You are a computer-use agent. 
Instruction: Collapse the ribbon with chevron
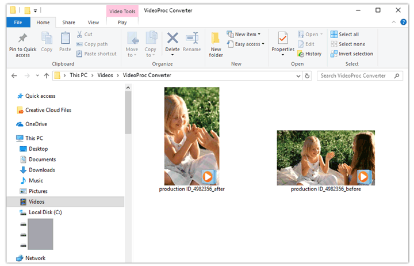pos(394,22)
